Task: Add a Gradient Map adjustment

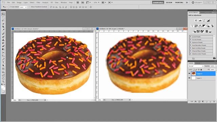Action: click(206, 32)
